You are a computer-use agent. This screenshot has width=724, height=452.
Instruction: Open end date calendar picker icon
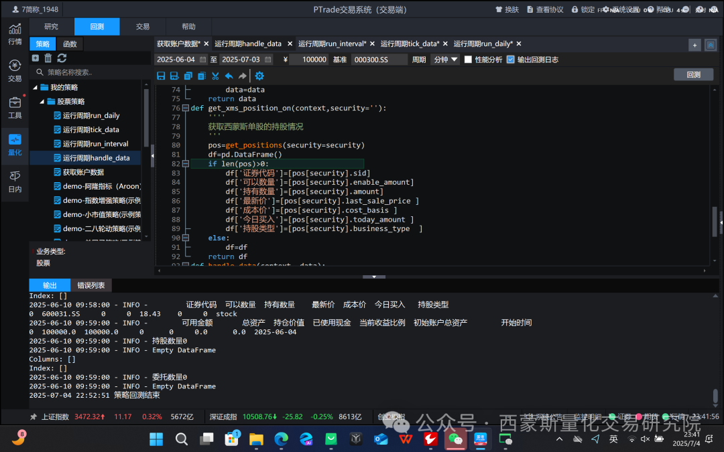[x=267, y=60]
